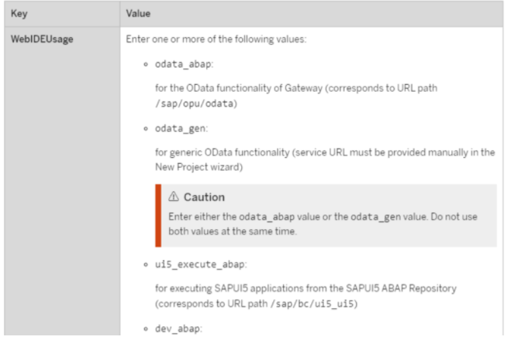Click the orange bar of the Caution box
The height and width of the screenshot is (346, 510).
point(158,215)
